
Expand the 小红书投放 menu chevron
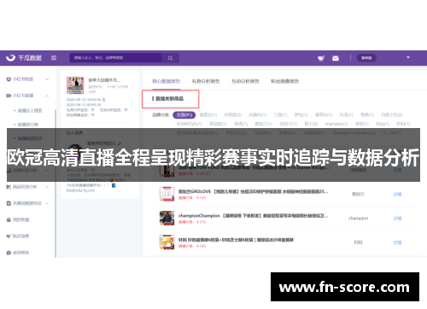[x=47, y=79]
